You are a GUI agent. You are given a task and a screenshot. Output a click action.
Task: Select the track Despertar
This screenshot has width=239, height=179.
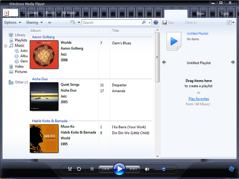(x=119, y=85)
